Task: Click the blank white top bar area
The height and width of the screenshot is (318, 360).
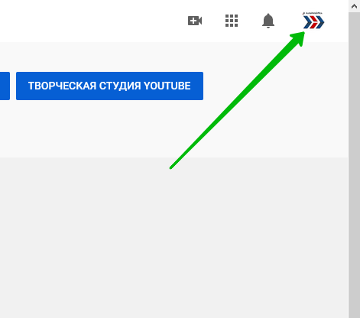Action: click(x=89, y=21)
